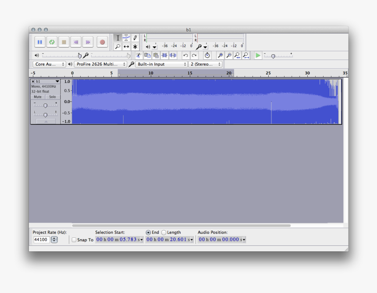Fit the selection in the window
This screenshot has height=293, width=377.
(x=237, y=56)
